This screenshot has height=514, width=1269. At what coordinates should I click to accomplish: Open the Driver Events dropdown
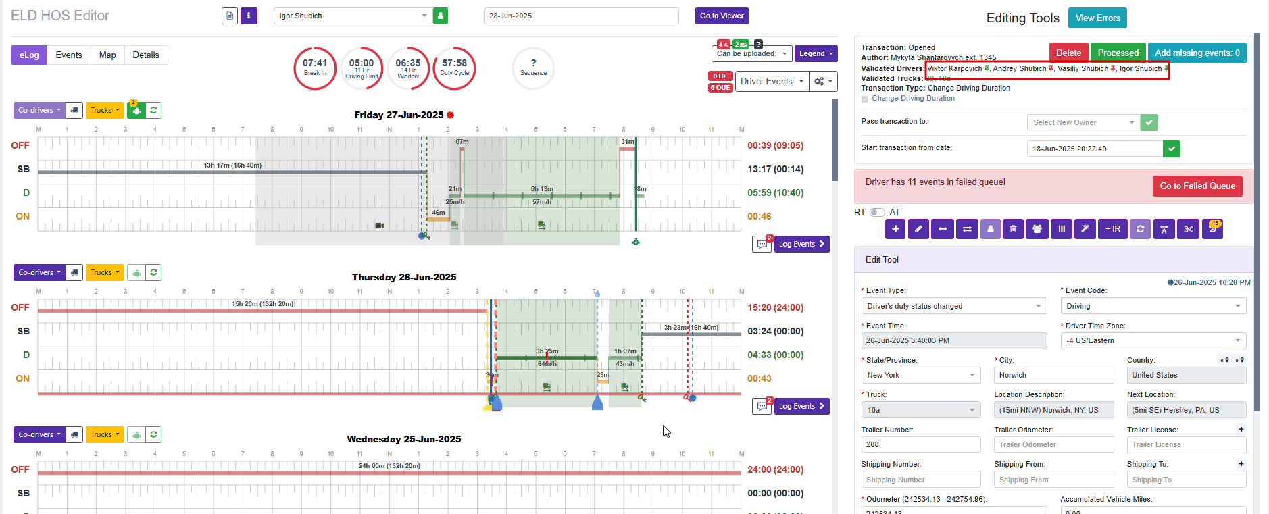[x=772, y=82]
